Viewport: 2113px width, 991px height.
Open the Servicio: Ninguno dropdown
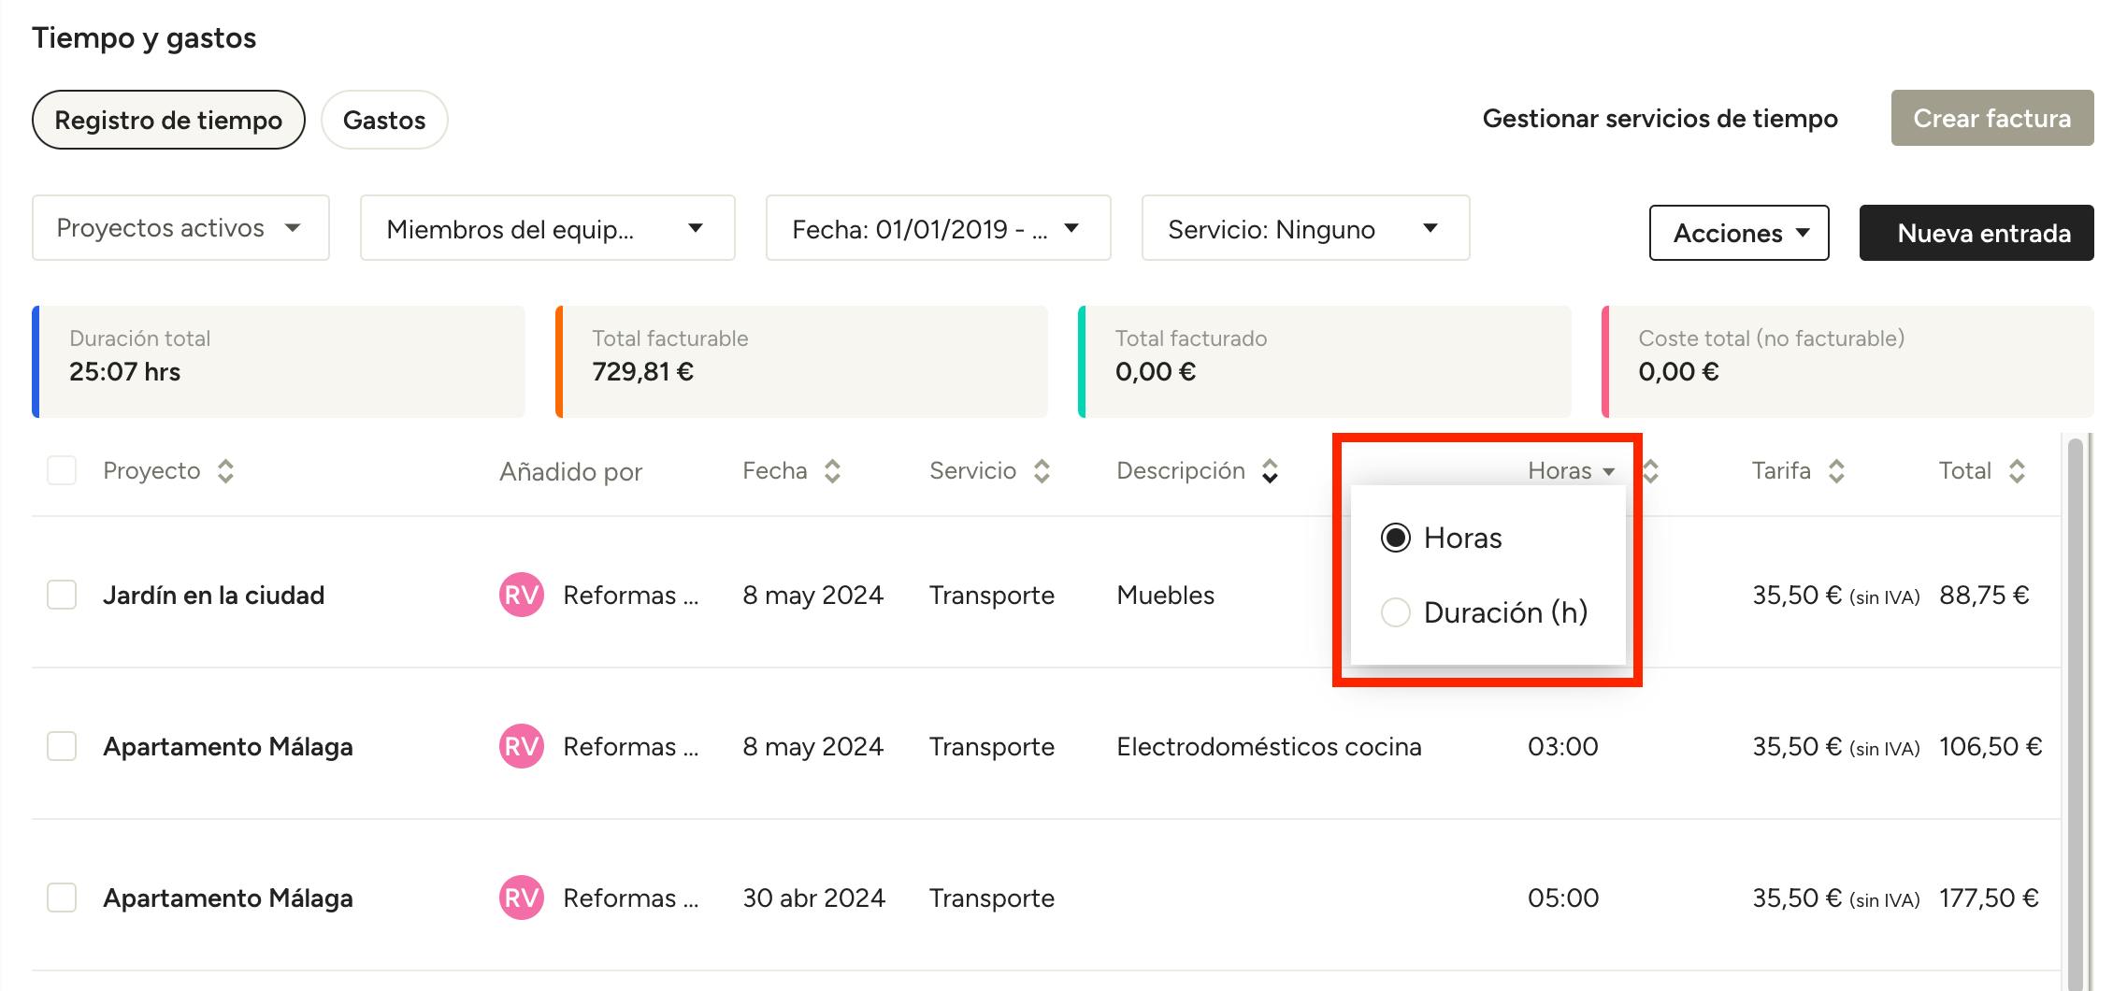[1304, 228]
